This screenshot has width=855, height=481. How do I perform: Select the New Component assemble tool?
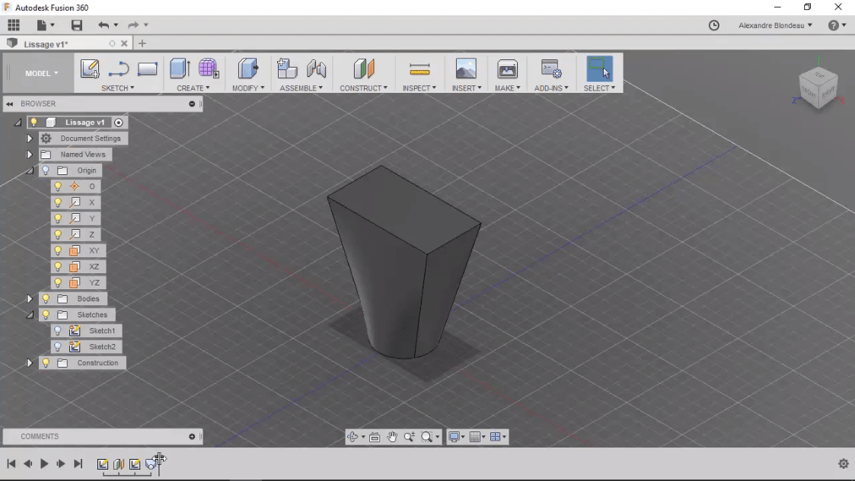287,68
